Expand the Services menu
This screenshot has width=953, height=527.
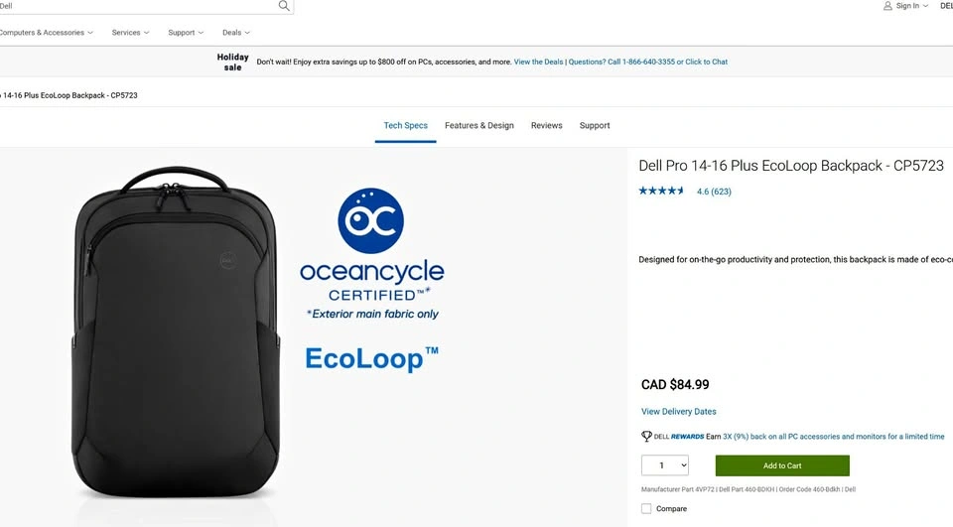pos(130,33)
